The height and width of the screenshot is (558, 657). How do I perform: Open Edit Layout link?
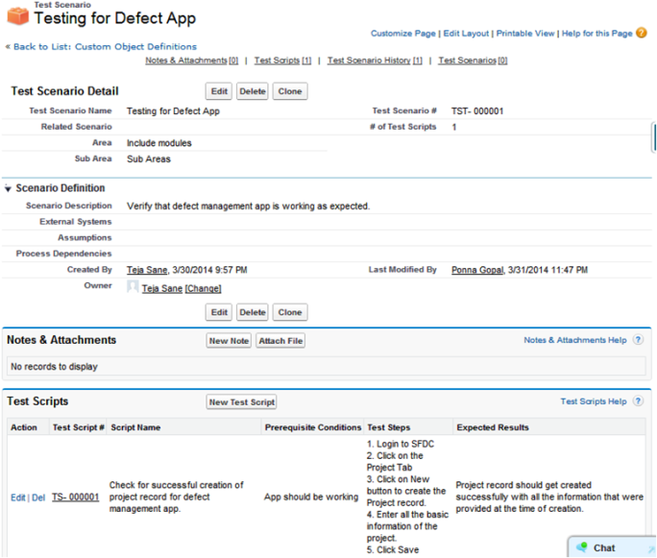(466, 33)
